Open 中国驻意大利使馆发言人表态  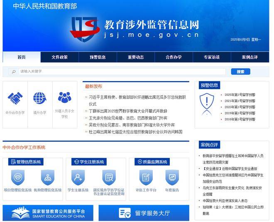pyautogui.click(x=225, y=201)
